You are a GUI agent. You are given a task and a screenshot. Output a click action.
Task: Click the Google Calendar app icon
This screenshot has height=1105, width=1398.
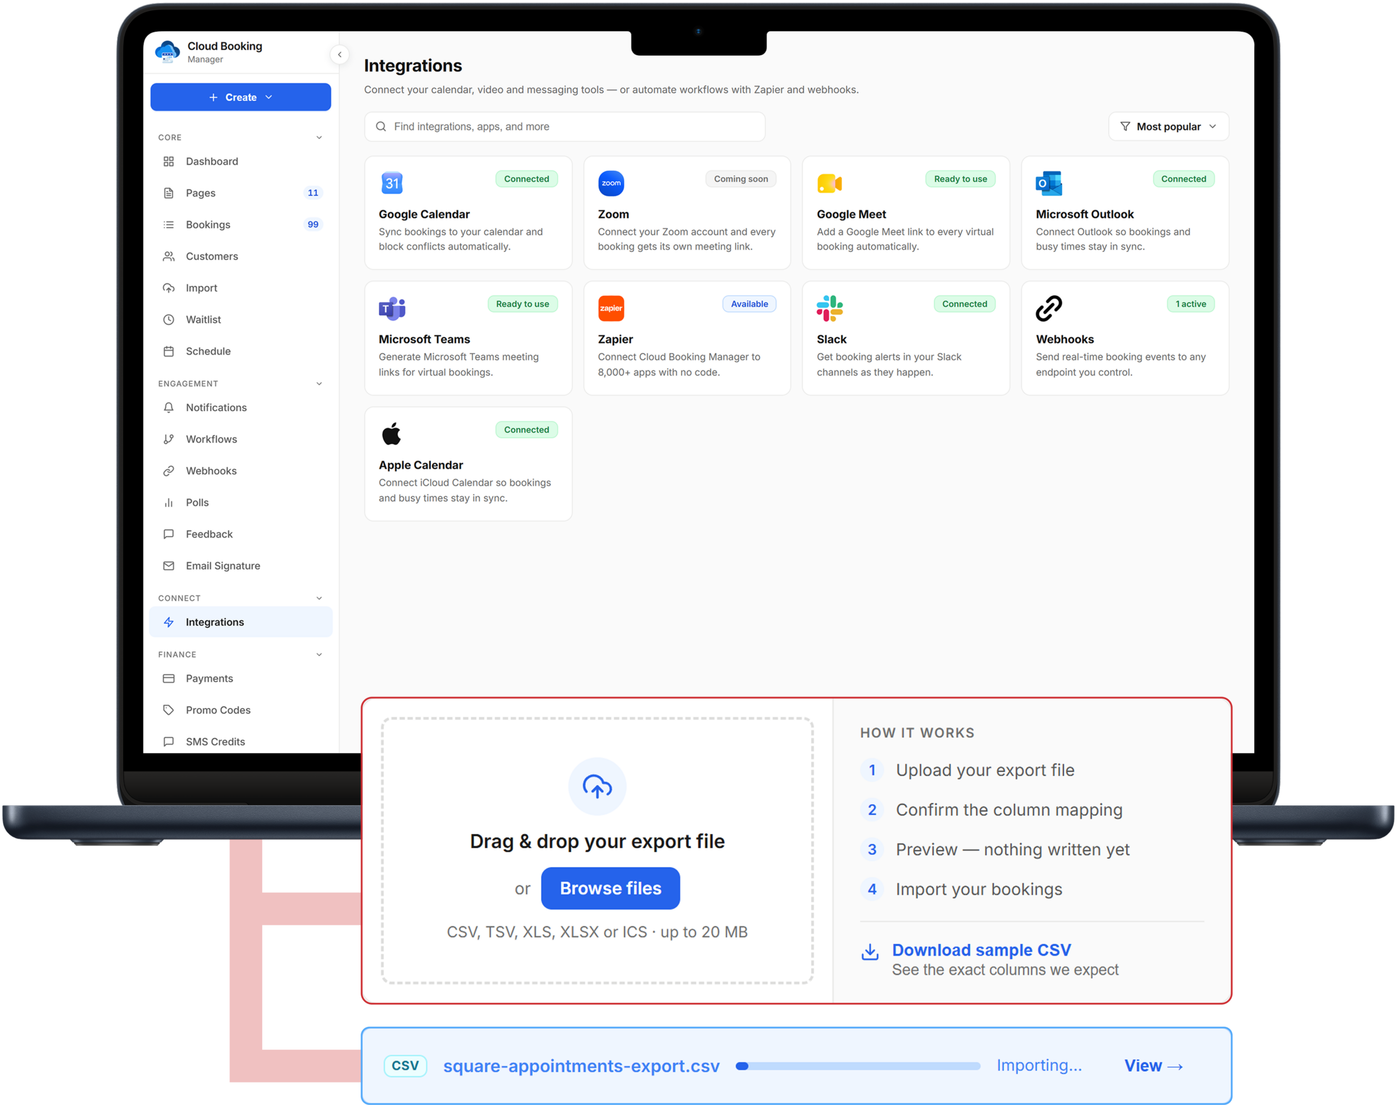tap(392, 183)
